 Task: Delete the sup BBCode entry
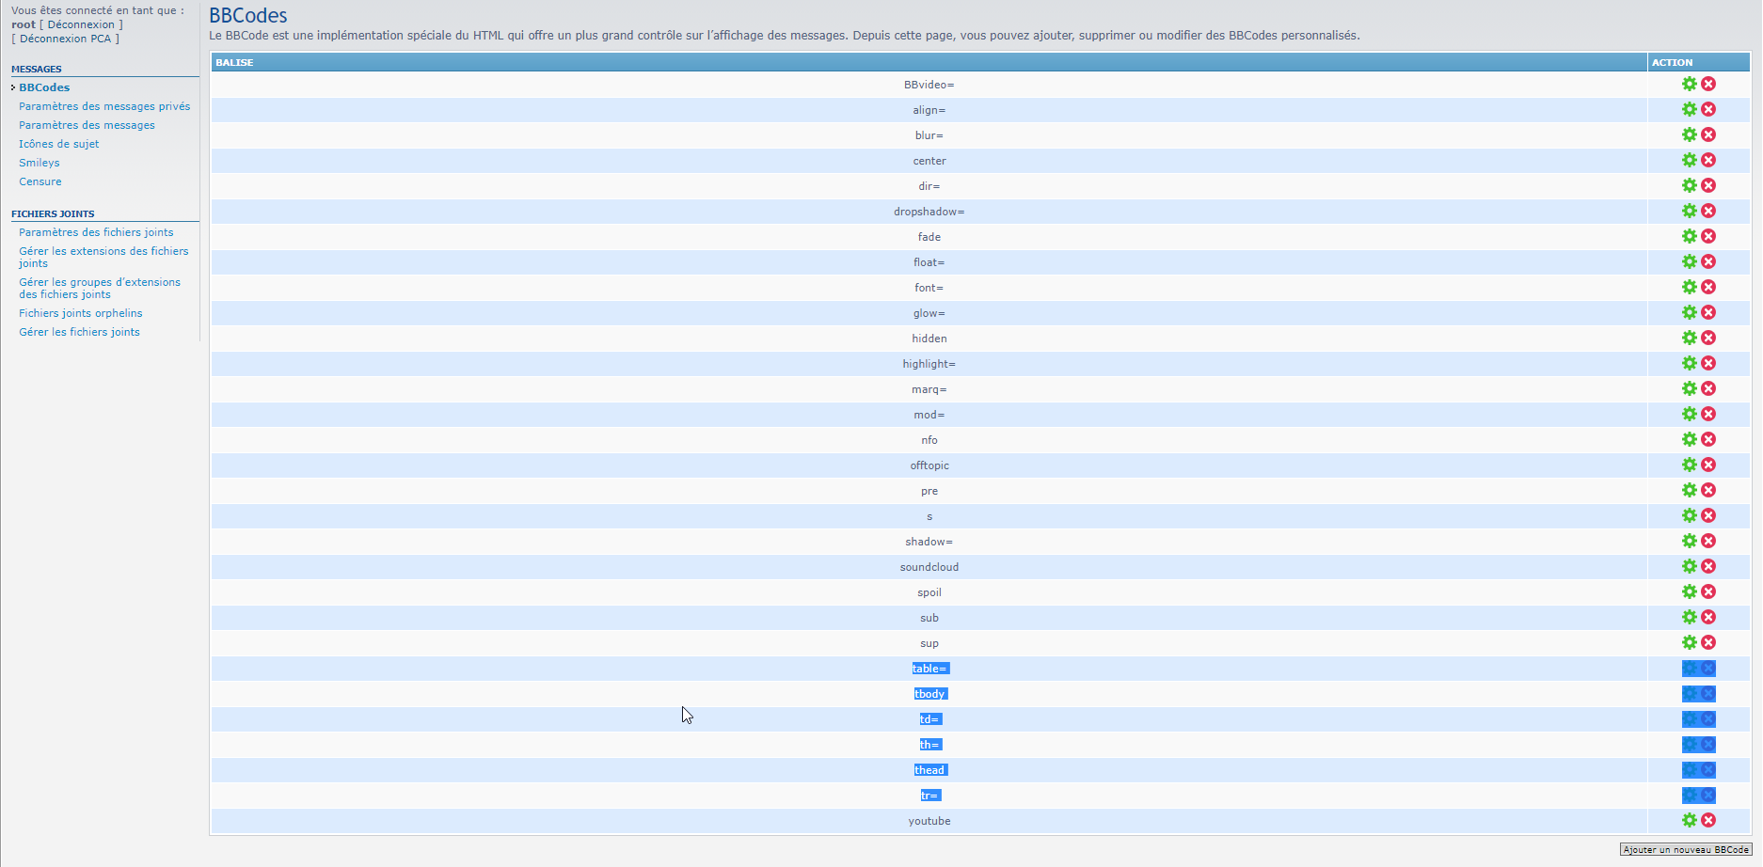[x=1708, y=642]
